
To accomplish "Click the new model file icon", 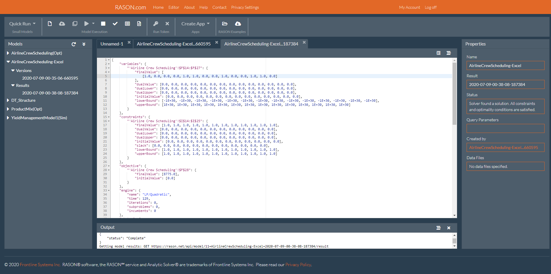I will tap(50, 24).
